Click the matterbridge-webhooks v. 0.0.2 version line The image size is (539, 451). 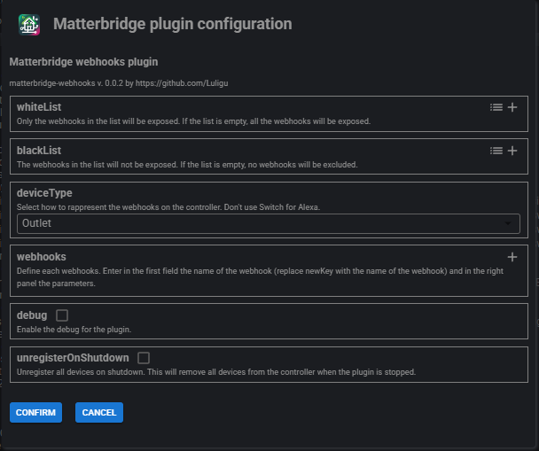(x=119, y=83)
